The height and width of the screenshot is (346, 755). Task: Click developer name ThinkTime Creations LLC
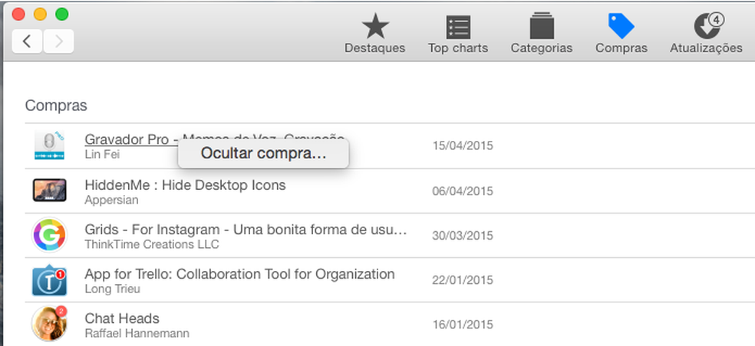click(152, 244)
